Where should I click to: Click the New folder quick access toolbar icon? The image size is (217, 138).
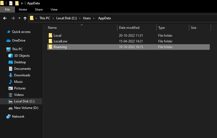17,3
